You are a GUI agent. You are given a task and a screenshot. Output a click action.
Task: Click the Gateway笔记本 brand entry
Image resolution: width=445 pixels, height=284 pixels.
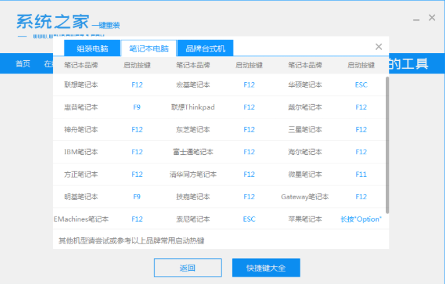pyautogui.click(x=305, y=197)
